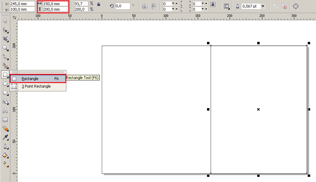Decrease the top-right corner roundness value
The height and width of the screenshot is (182, 316).
pos(203,3)
